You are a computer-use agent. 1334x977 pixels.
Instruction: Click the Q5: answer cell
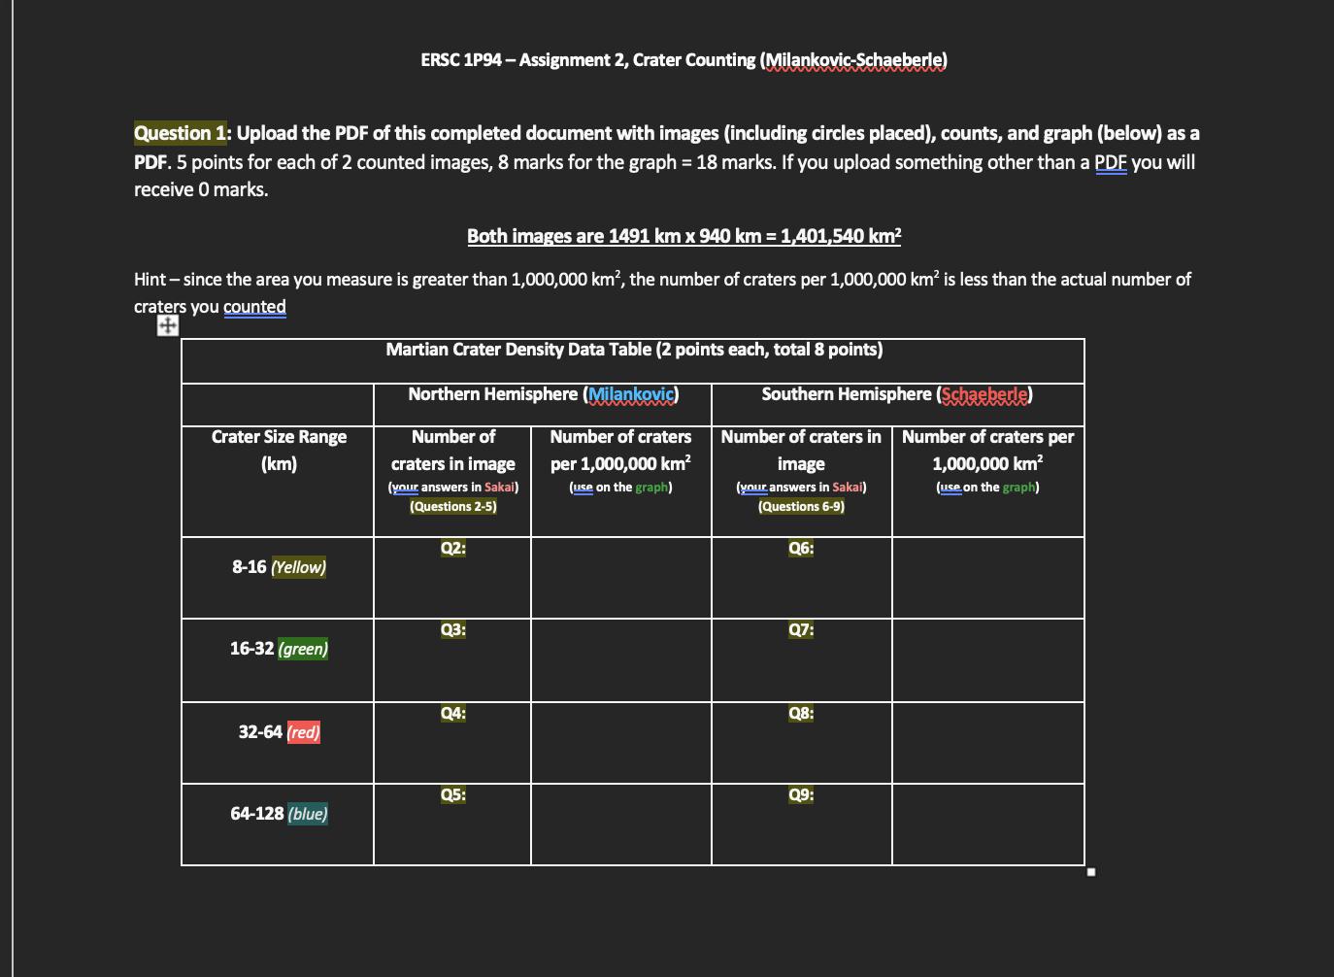pyautogui.click(x=452, y=825)
